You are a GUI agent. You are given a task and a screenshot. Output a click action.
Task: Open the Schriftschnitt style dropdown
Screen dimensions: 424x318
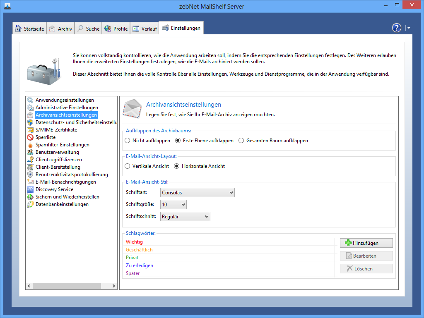(x=185, y=217)
